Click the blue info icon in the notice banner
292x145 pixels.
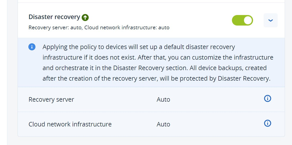[x=32, y=47]
